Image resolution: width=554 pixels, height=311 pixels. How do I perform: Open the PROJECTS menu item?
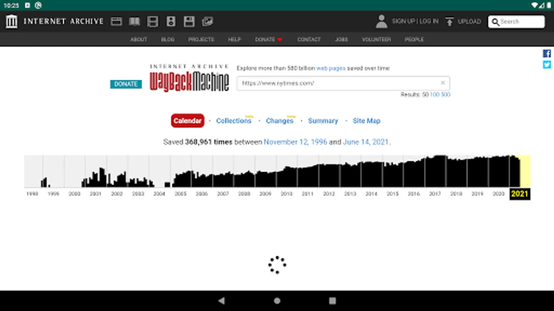click(x=201, y=39)
